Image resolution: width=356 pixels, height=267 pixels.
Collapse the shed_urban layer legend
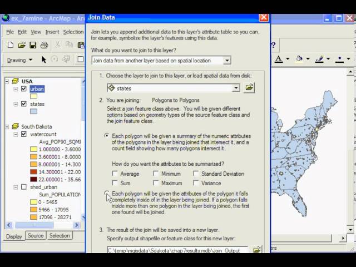point(16,187)
